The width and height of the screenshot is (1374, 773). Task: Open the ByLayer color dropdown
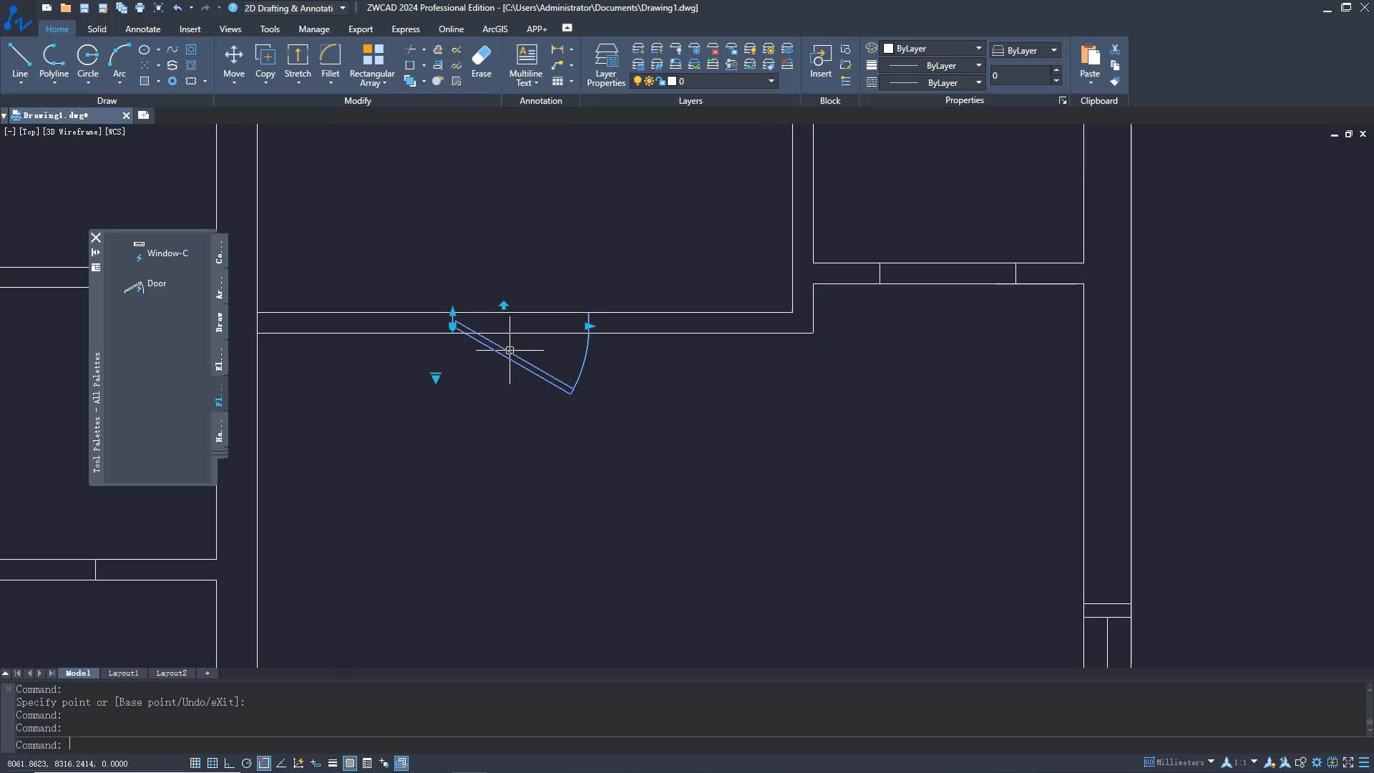(978, 48)
